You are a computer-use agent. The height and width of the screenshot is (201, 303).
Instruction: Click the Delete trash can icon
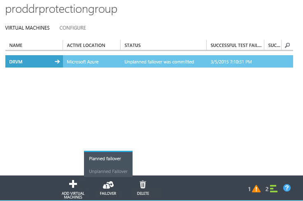point(143,185)
